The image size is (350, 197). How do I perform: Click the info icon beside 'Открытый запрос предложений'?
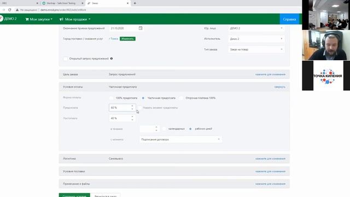tap(112, 59)
